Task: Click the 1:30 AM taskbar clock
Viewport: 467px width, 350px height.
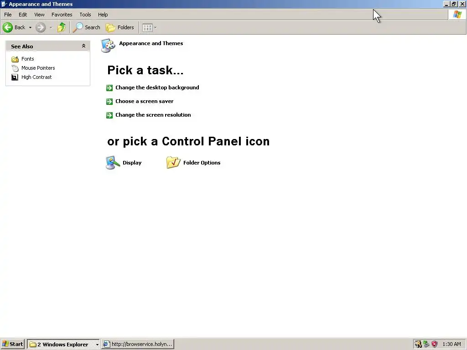Action: pos(451,345)
